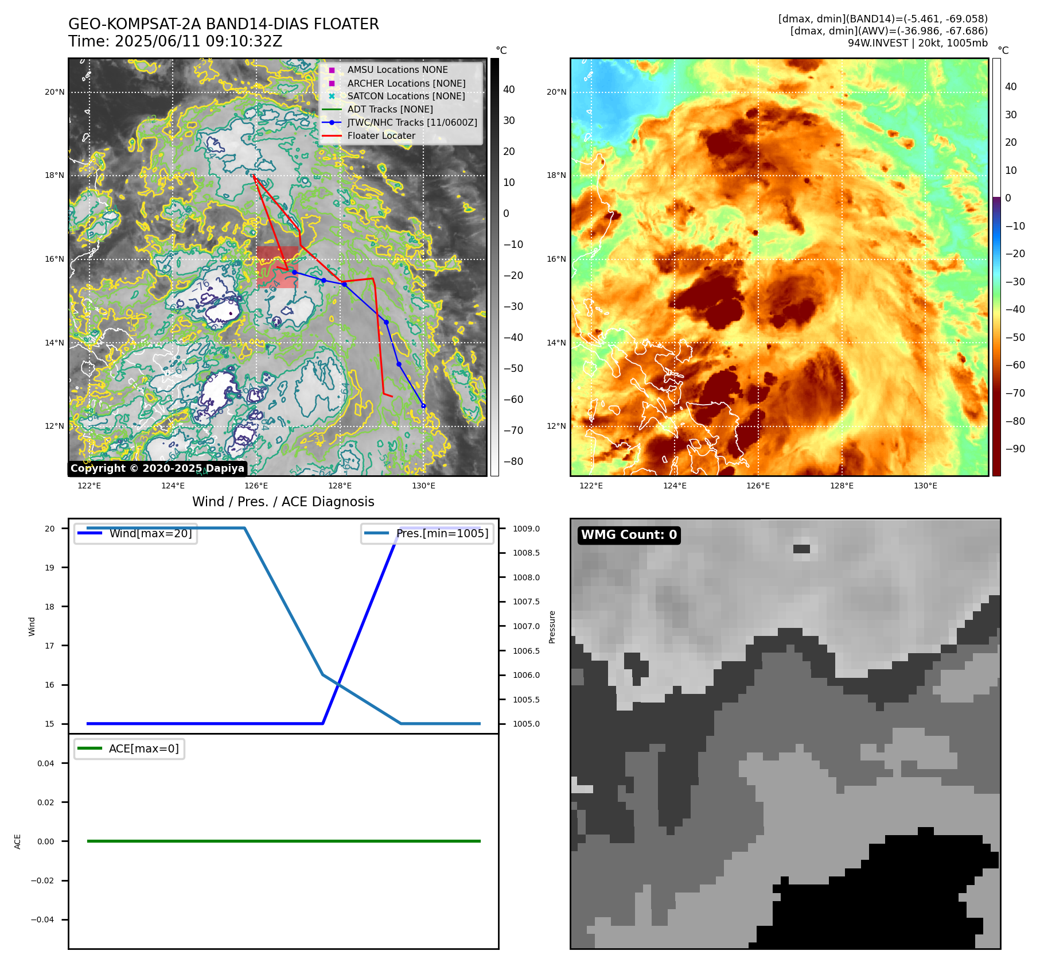1040x970 pixels.
Task: Click the GEO-KOMPSAT-2A BAND14-DIAS FLOATER title
Action: 224,24
